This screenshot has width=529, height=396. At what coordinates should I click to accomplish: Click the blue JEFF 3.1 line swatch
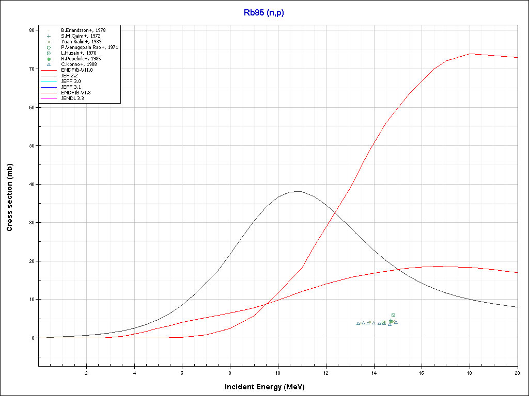[49, 87]
